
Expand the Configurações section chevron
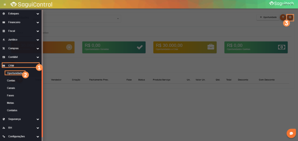tap(38, 136)
